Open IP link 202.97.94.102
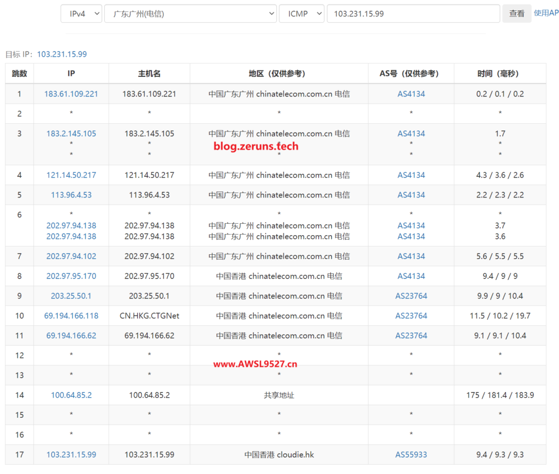This screenshot has height=474, width=559. (x=72, y=256)
